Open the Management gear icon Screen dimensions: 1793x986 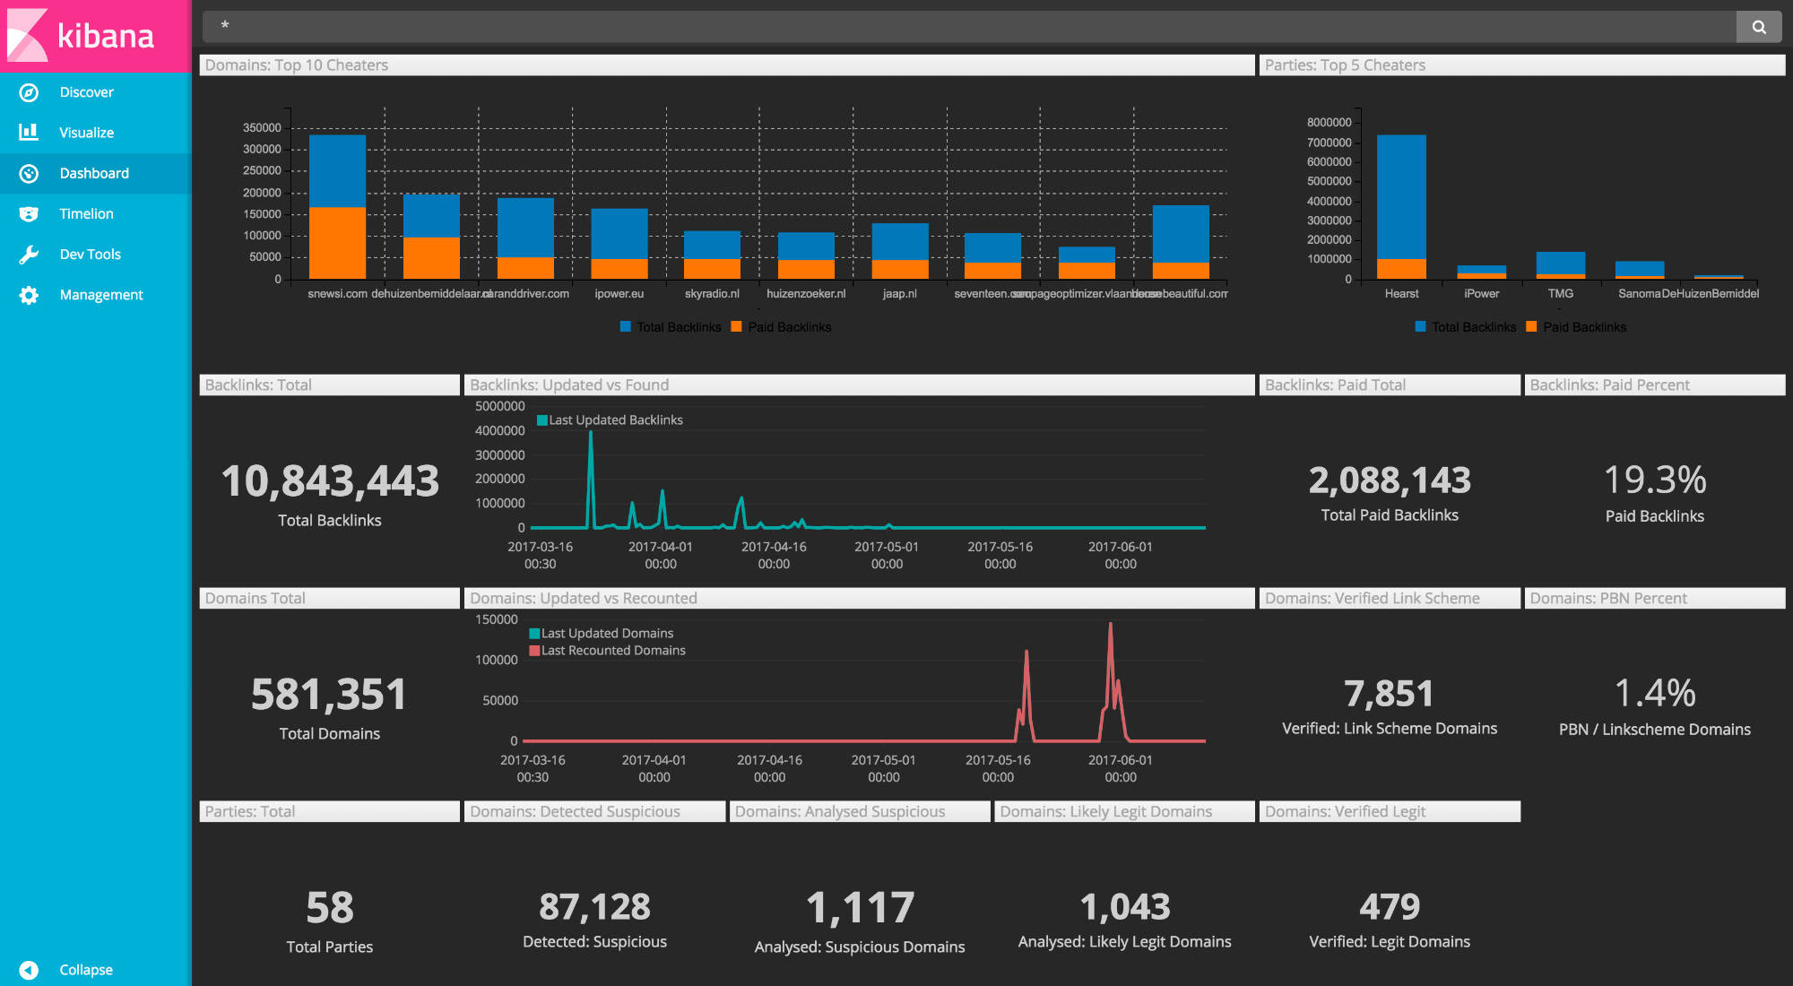point(29,295)
